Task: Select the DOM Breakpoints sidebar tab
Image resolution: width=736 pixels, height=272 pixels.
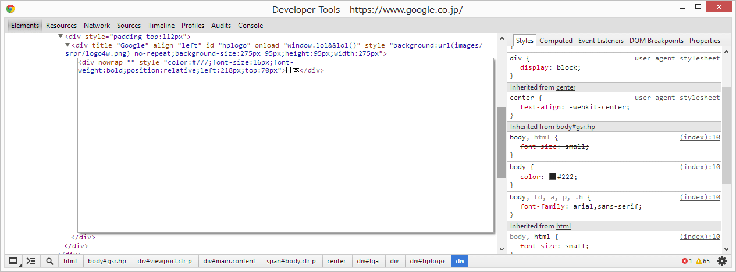Action: coord(657,41)
